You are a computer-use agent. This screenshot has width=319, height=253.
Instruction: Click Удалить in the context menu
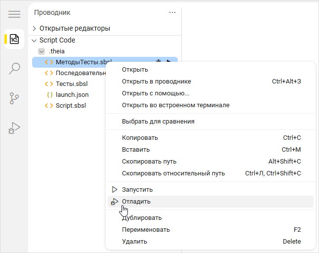(134, 242)
